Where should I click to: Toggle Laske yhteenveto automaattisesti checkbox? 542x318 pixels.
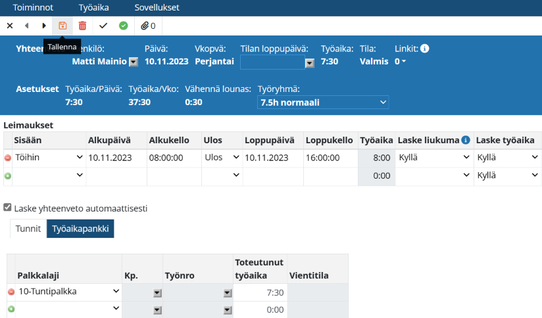coord(8,208)
